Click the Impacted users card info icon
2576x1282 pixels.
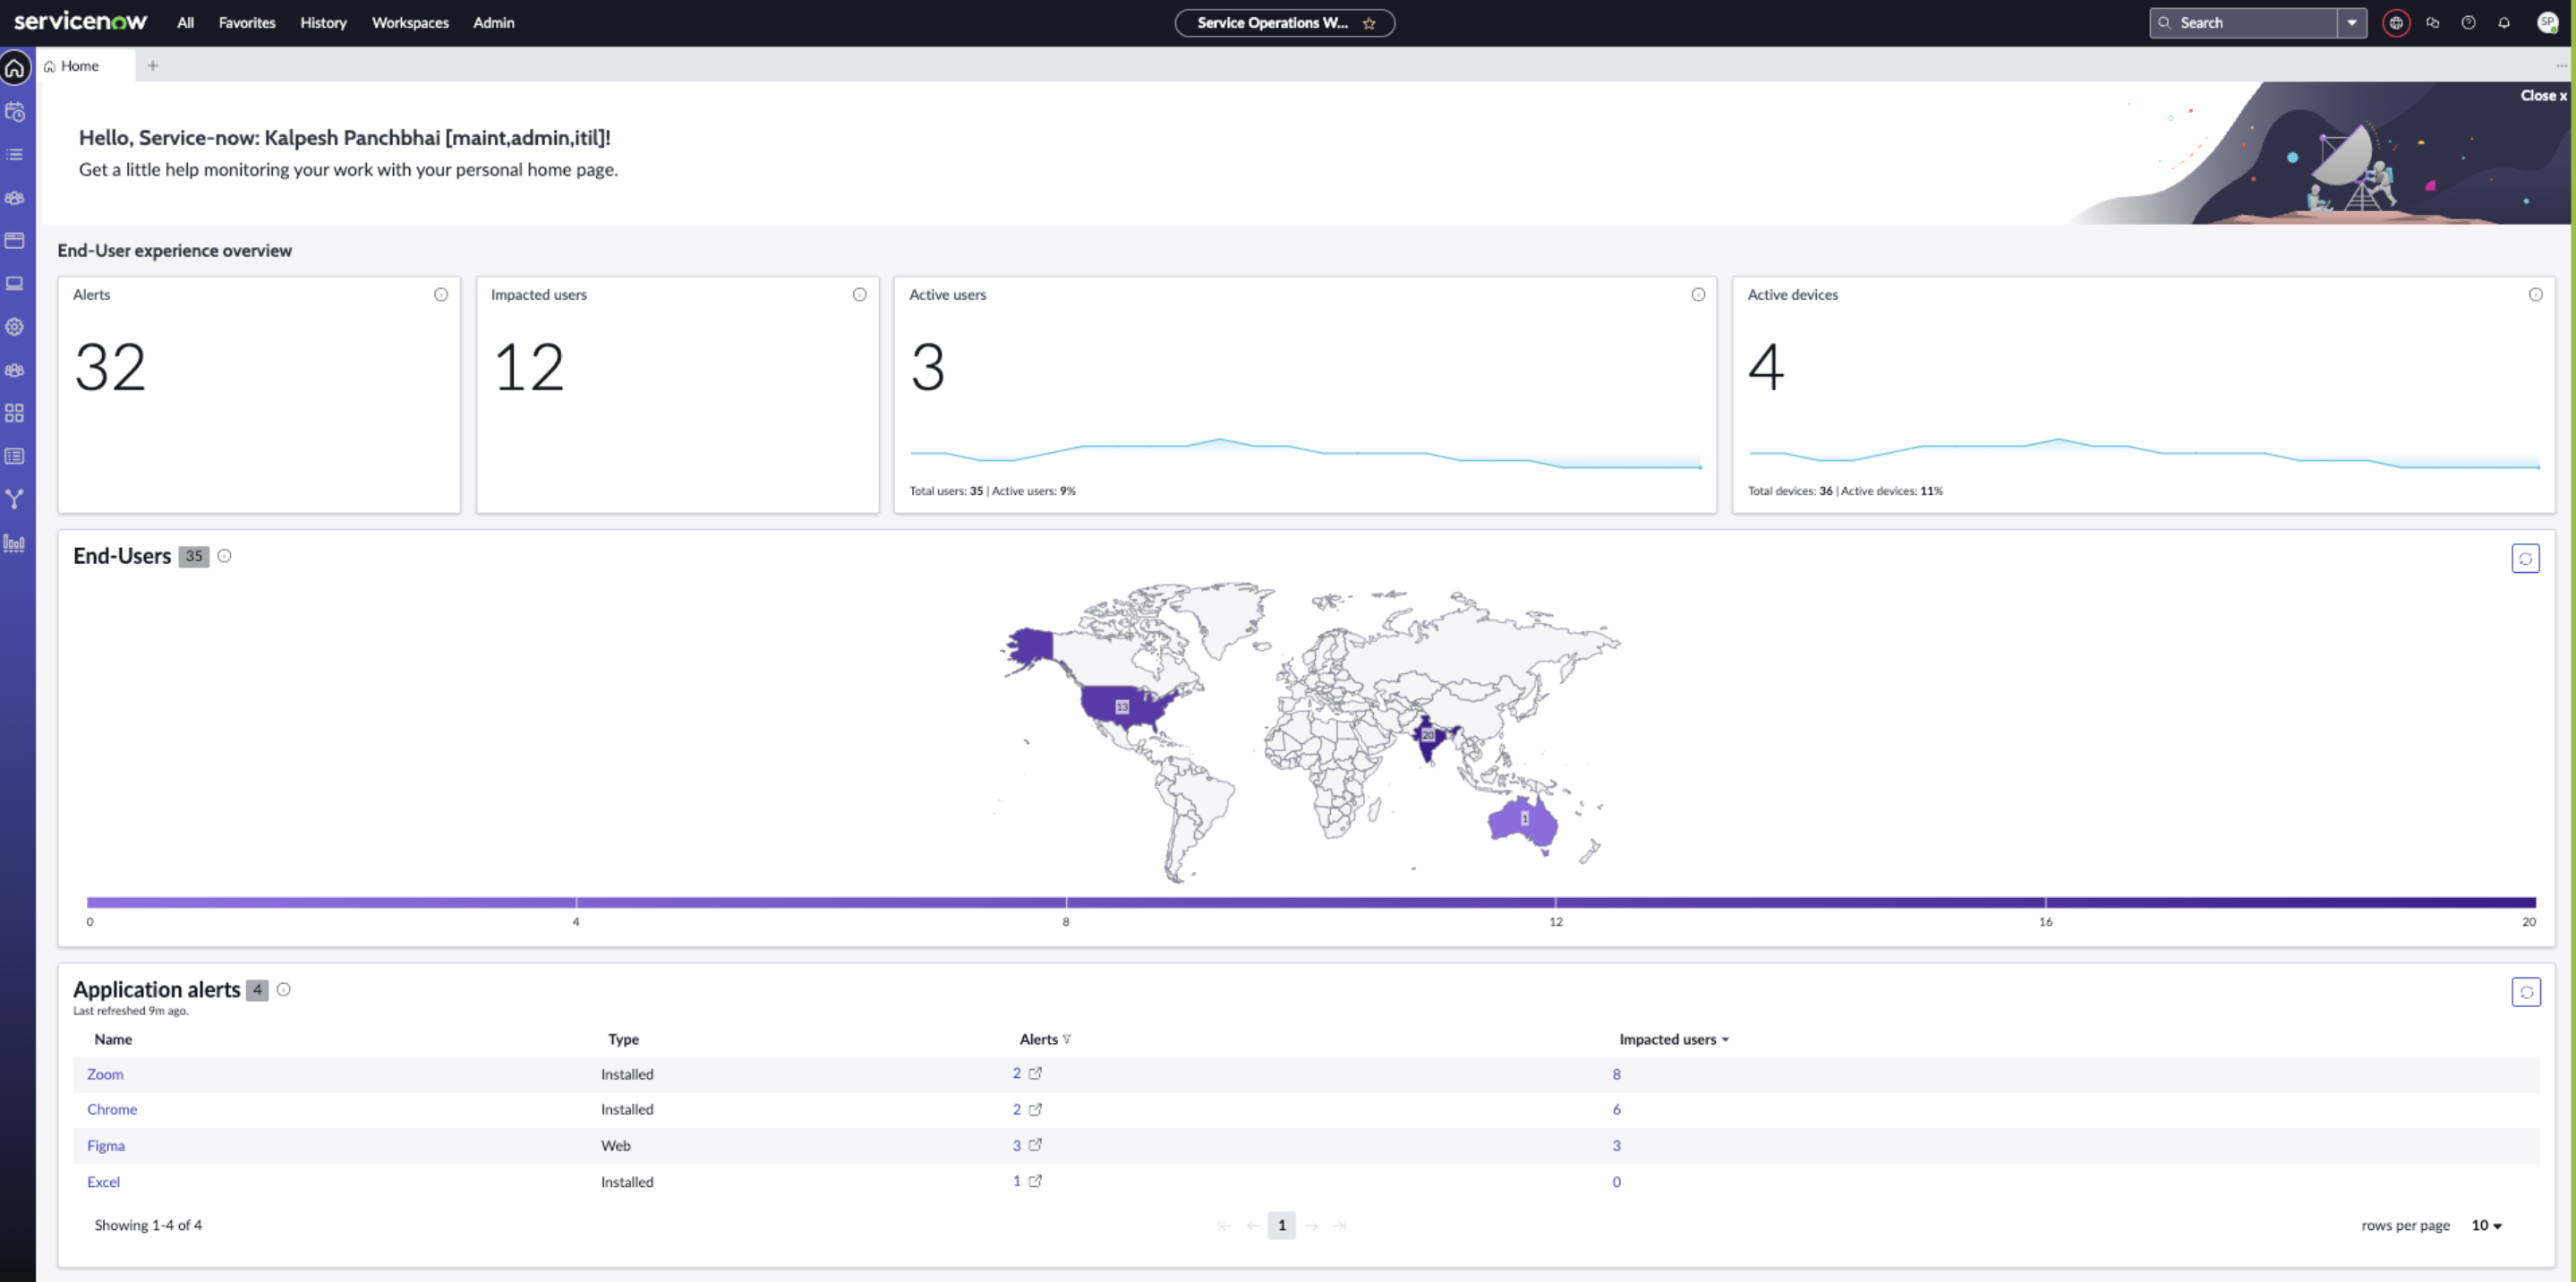coord(859,294)
